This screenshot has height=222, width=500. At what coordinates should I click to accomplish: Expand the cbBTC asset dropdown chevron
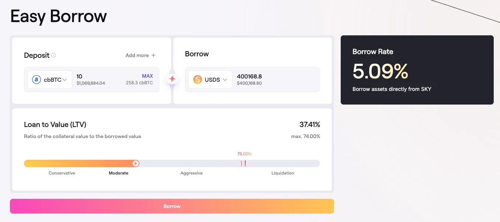pyautogui.click(x=65, y=80)
